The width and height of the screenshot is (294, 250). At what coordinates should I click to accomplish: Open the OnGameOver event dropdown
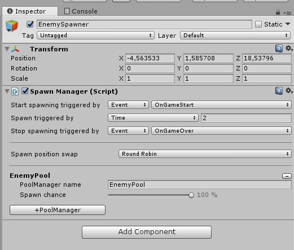point(221,131)
